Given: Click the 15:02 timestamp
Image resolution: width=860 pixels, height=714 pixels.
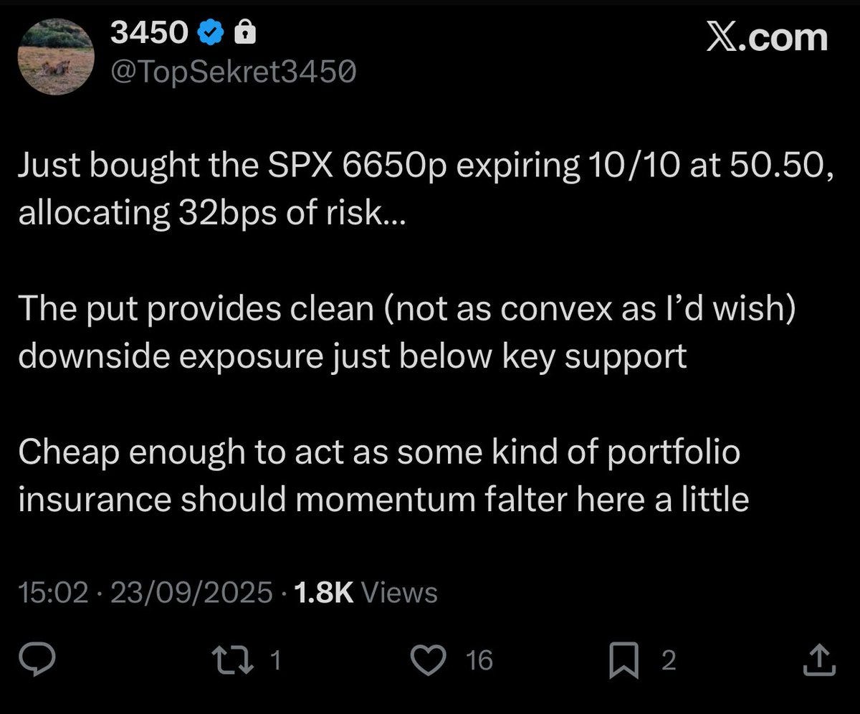Looking at the screenshot, I should point(52,593).
